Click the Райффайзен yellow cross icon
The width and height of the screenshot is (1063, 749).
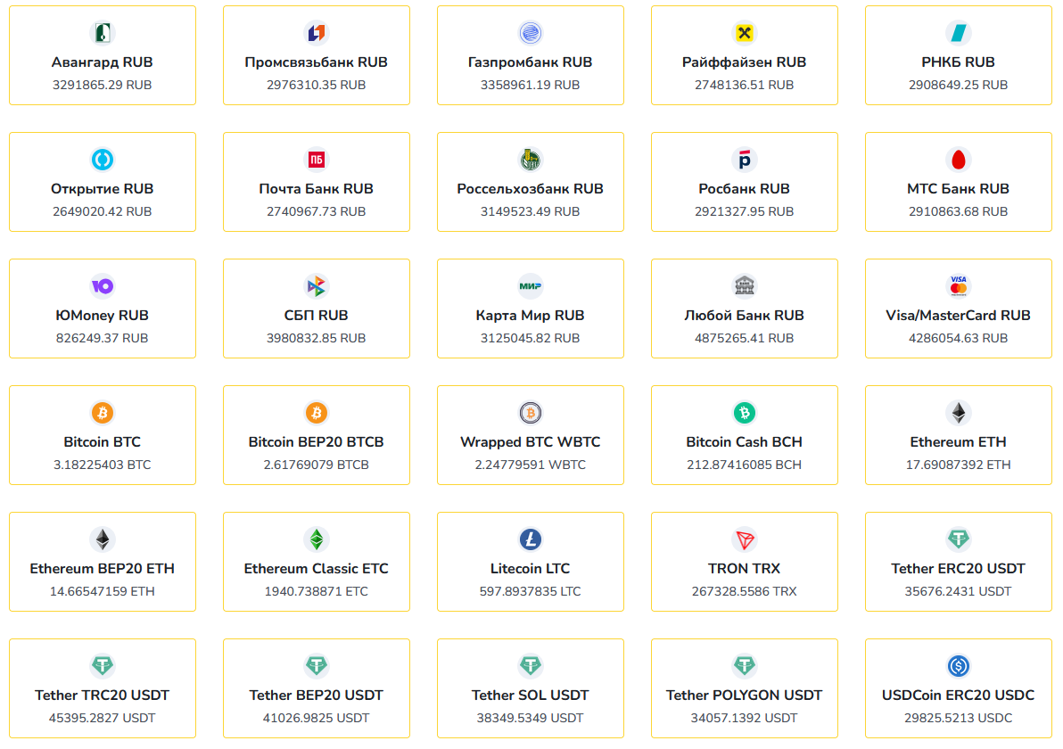[x=745, y=32]
